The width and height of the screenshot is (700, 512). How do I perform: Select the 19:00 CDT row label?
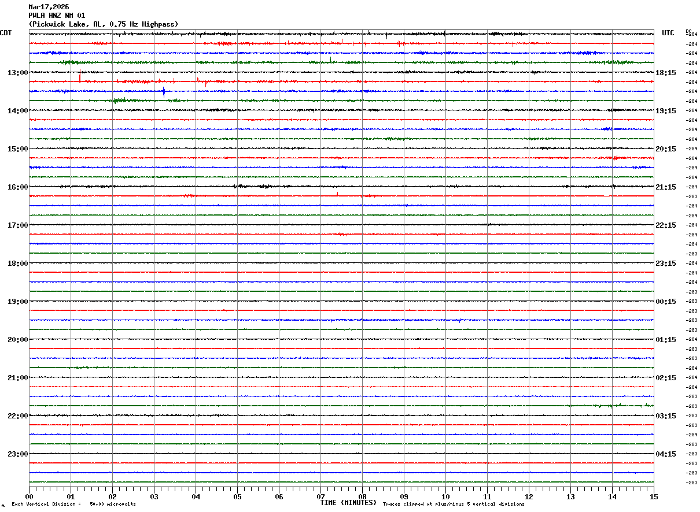tap(18, 302)
